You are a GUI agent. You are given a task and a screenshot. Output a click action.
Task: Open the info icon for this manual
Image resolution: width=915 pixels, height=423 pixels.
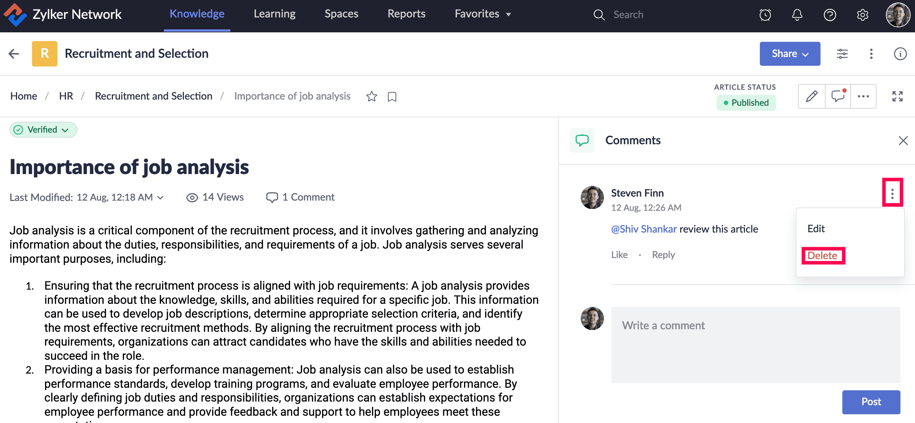pos(900,54)
